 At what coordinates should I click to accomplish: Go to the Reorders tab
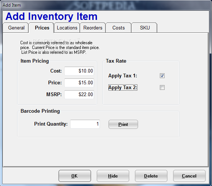[x=93, y=28]
